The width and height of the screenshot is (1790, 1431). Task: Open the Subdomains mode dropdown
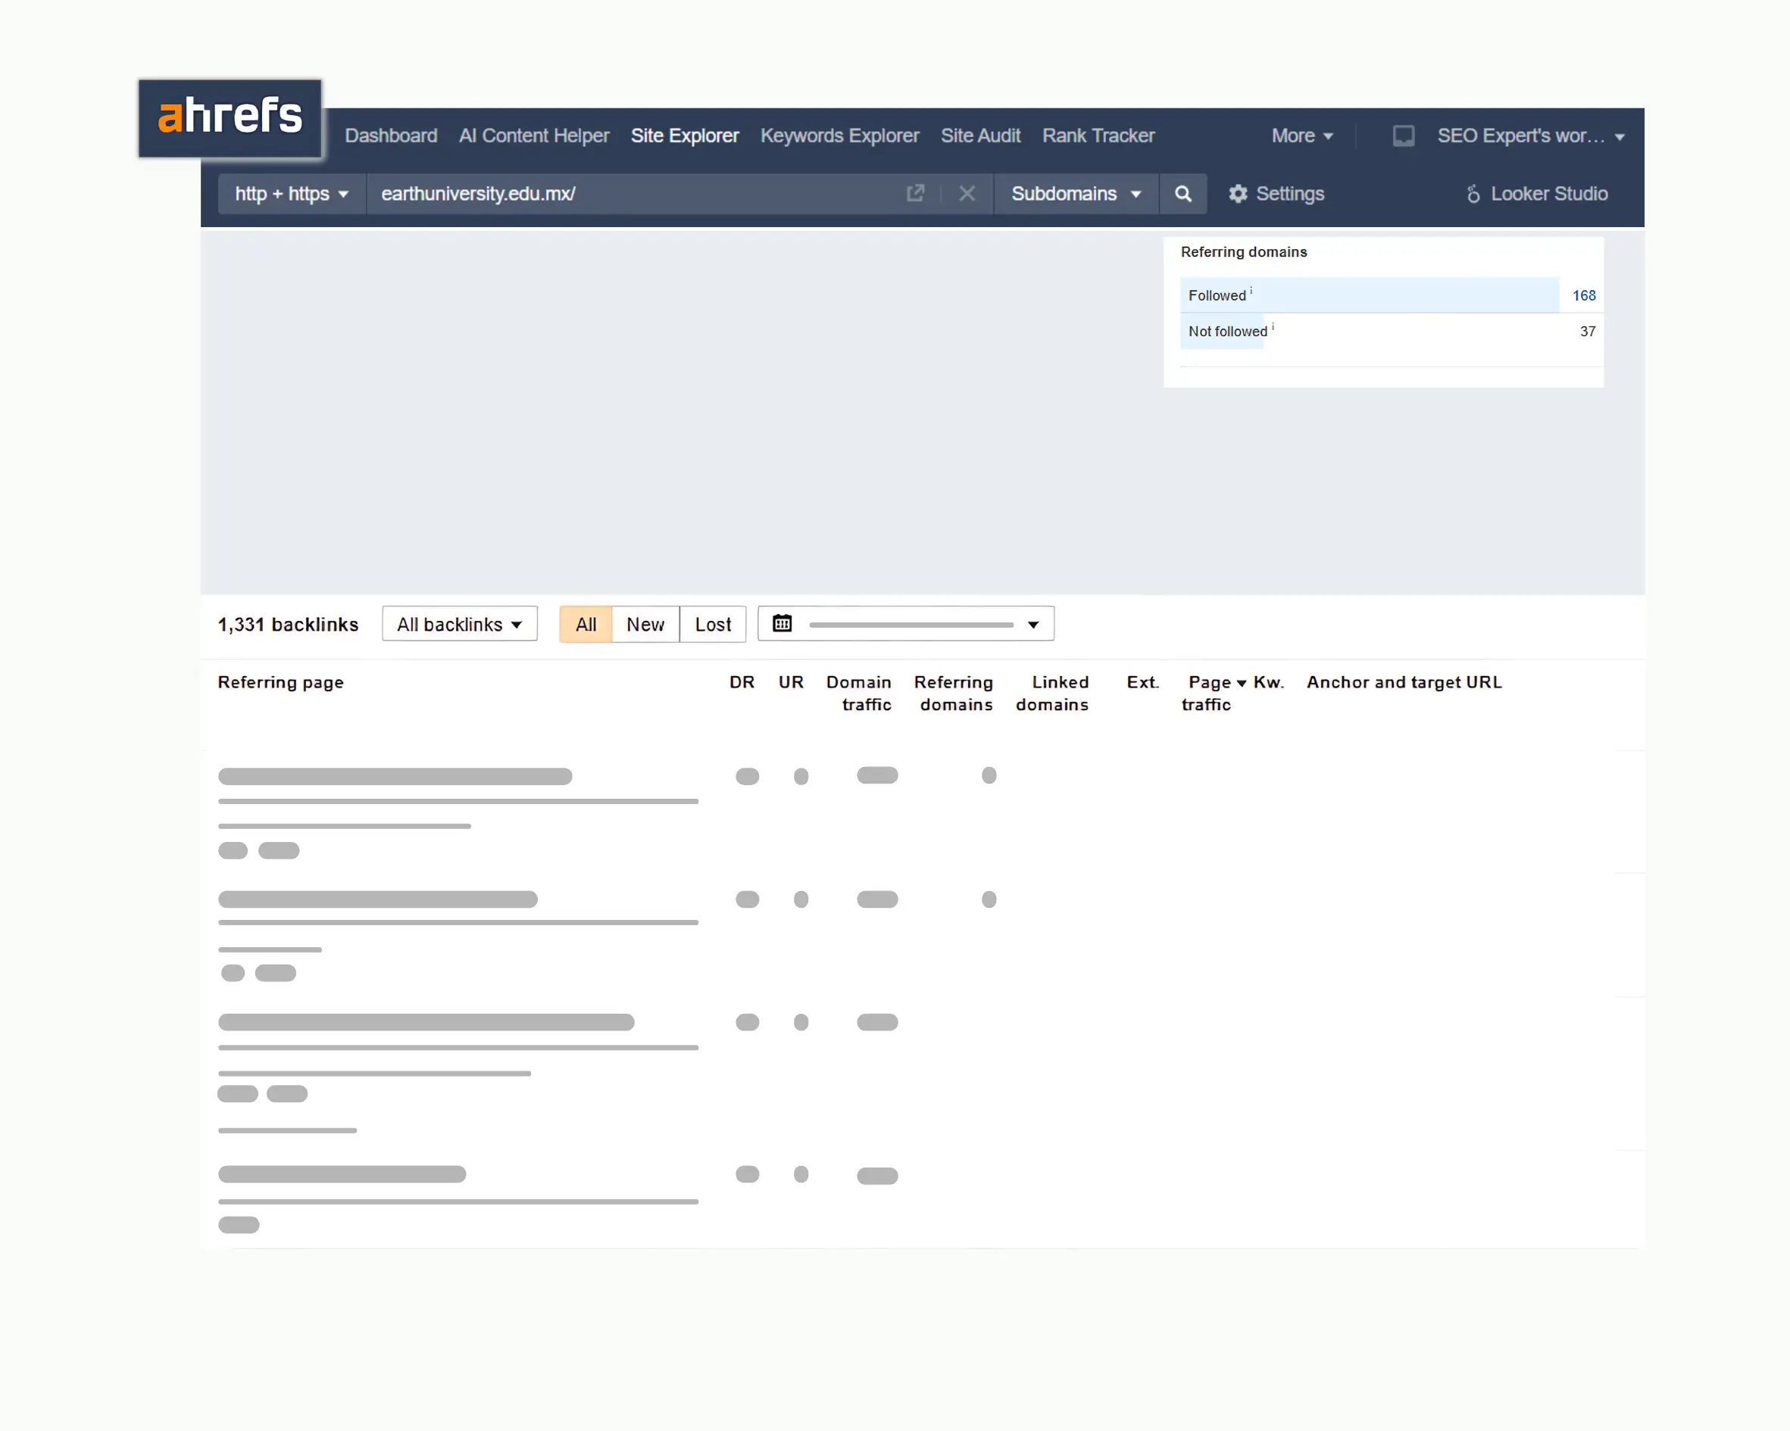1075,193
